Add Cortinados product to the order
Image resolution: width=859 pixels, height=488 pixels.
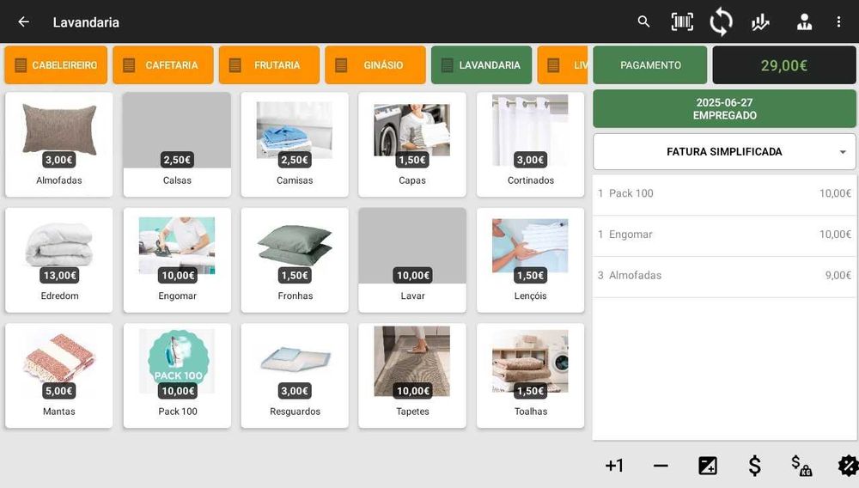pyautogui.click(x=530, y=144)
